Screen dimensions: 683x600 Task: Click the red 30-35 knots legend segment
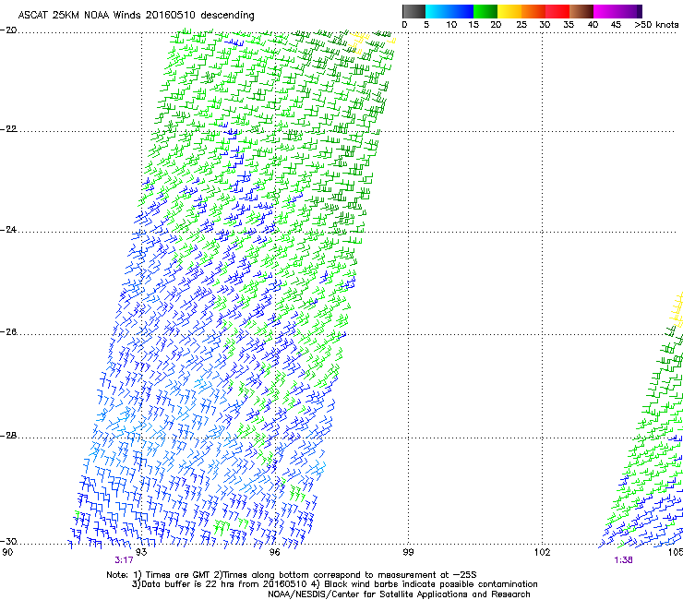tap(557, 11)
